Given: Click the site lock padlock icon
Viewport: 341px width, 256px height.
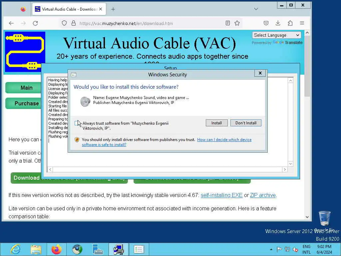Looking at the screenshot, I should point(74,23).
